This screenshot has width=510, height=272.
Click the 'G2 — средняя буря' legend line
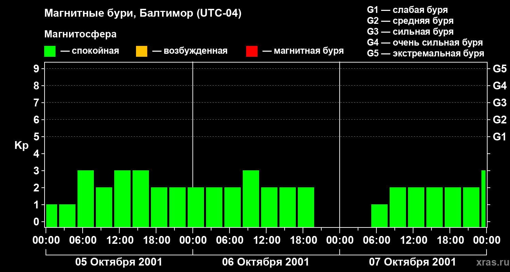point(410,21)
